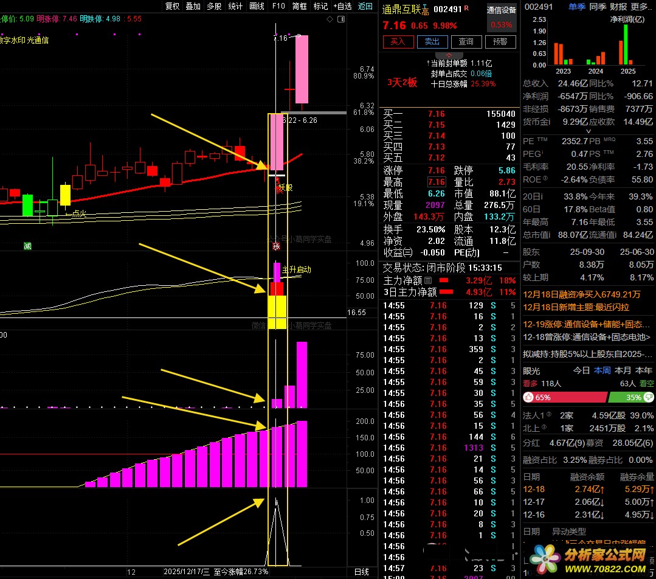The width and height of the screenshot is (656, 579).
Task: Click the 12-16 margin balance row
Action: coord(589,515)
